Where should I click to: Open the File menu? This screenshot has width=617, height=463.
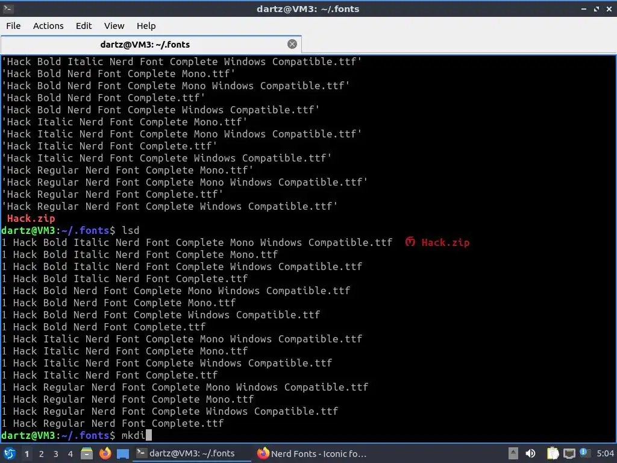(x=13, y=26)
